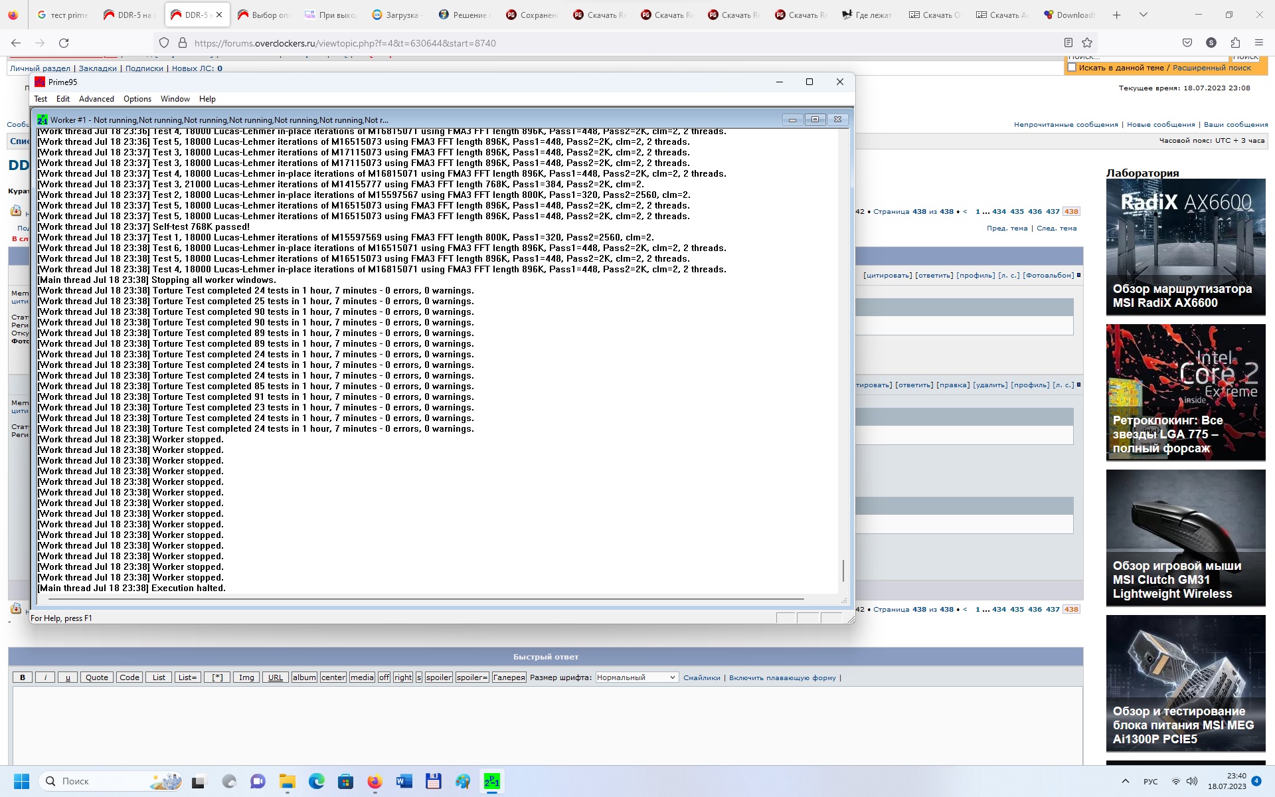Open Microsoft Word from the taskbar
Screen dimensions: 1275x797
click(x=404, y=781)
